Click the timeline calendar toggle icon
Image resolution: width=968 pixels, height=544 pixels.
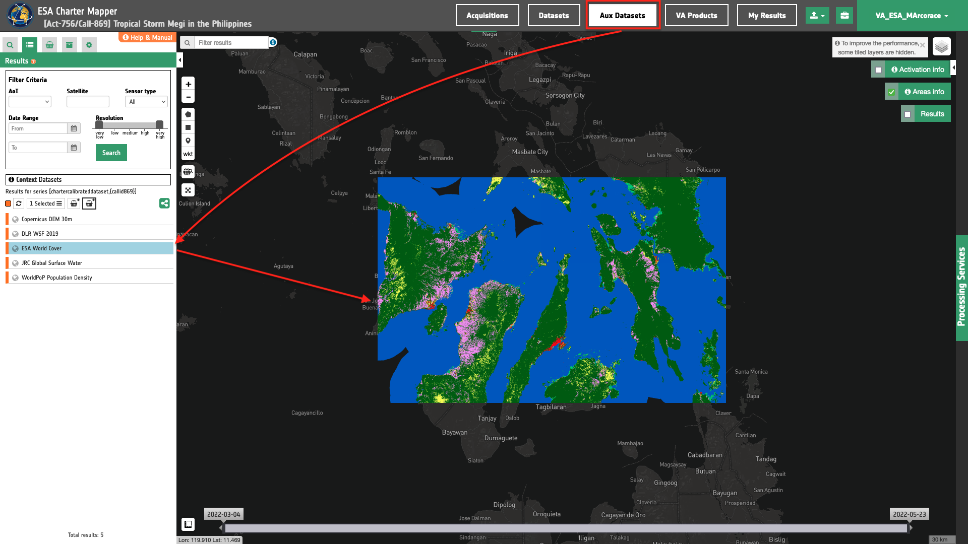(188, 524)
